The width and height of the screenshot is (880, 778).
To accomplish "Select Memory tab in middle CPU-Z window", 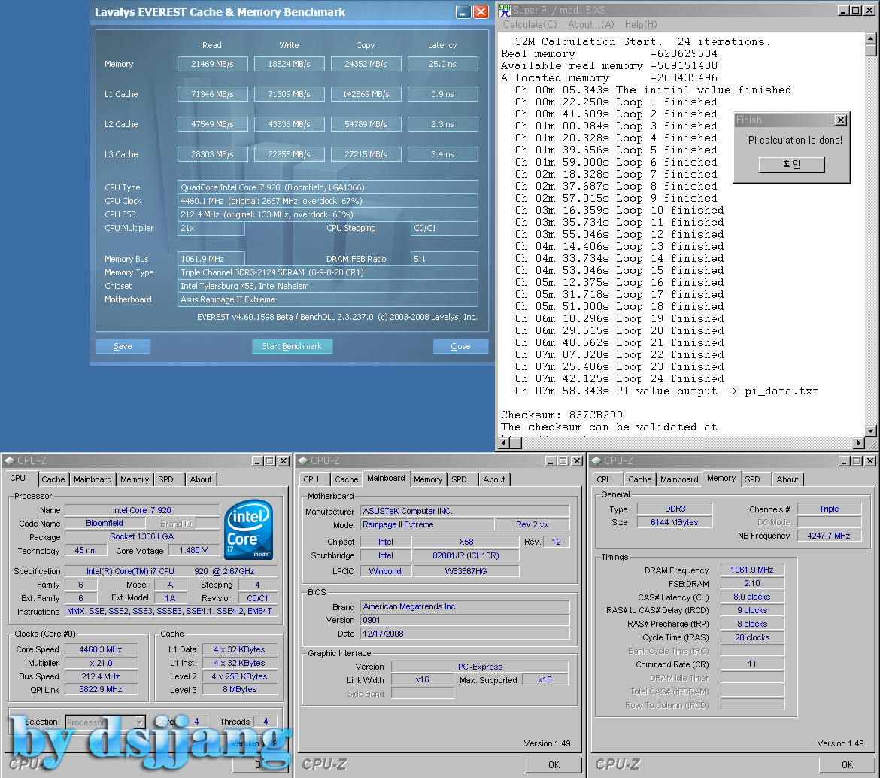I will click(x=428, y=479).
